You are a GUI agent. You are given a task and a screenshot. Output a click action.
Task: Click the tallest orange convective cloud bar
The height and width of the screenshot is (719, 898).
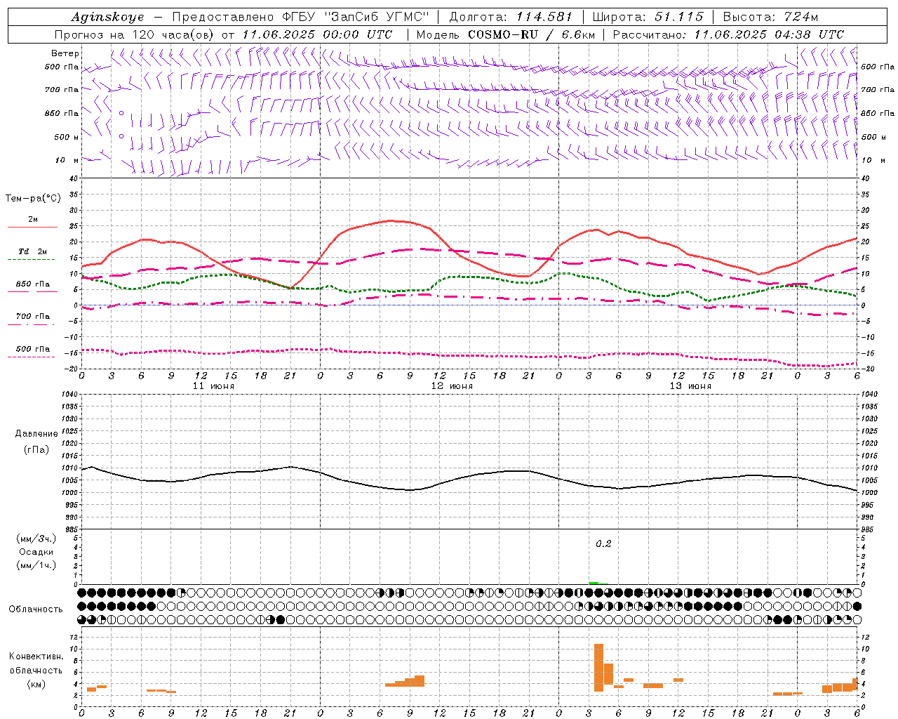[598, 668]
